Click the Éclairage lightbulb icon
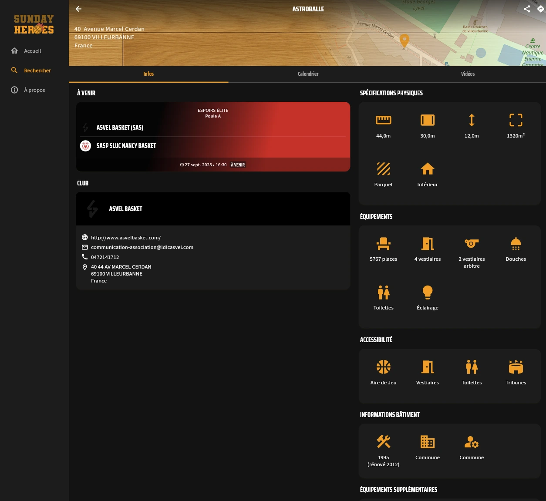 click(x=428, y=293)
